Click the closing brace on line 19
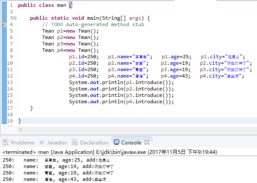Viewport: 257px width, 183px height. (20, 121)
